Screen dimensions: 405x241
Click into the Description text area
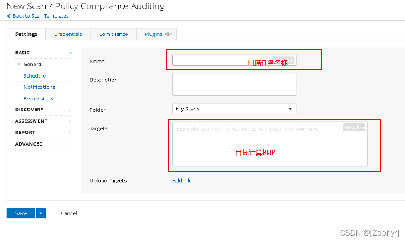coord(234,84)
